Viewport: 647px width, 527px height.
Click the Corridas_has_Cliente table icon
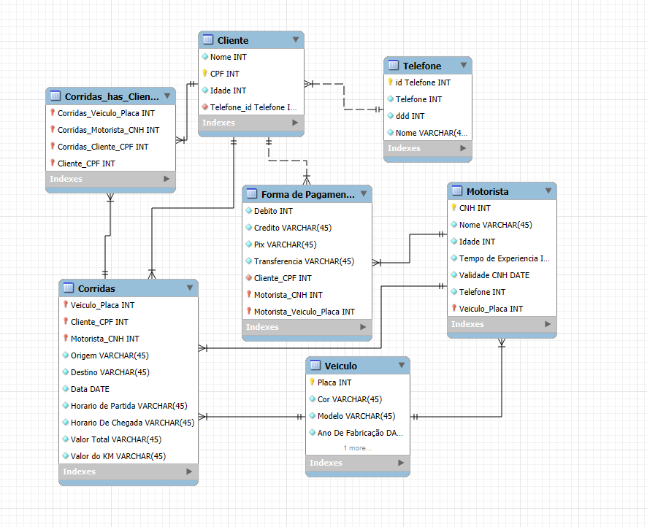(x=55, y=96)
